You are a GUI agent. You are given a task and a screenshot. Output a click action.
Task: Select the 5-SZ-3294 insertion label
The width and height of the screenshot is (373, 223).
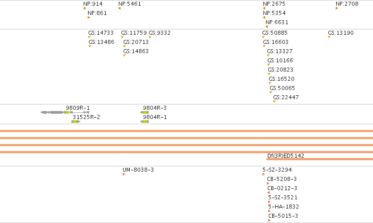coord(277,170)
